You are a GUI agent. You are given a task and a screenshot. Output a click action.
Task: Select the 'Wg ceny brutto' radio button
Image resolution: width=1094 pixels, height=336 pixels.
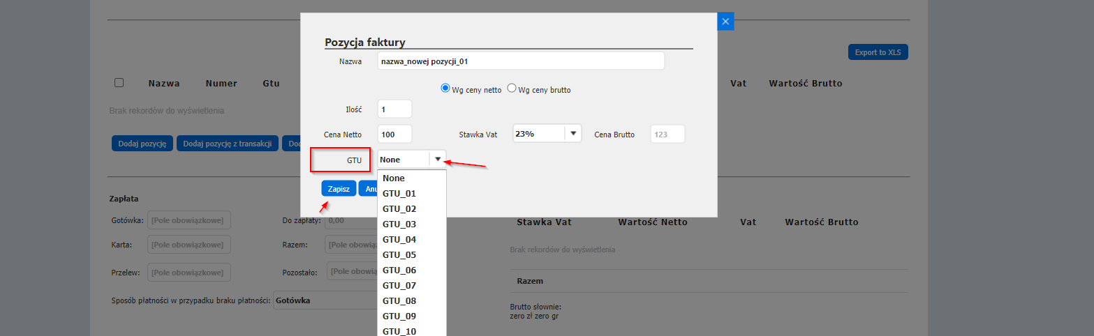(x=512, y=89)
